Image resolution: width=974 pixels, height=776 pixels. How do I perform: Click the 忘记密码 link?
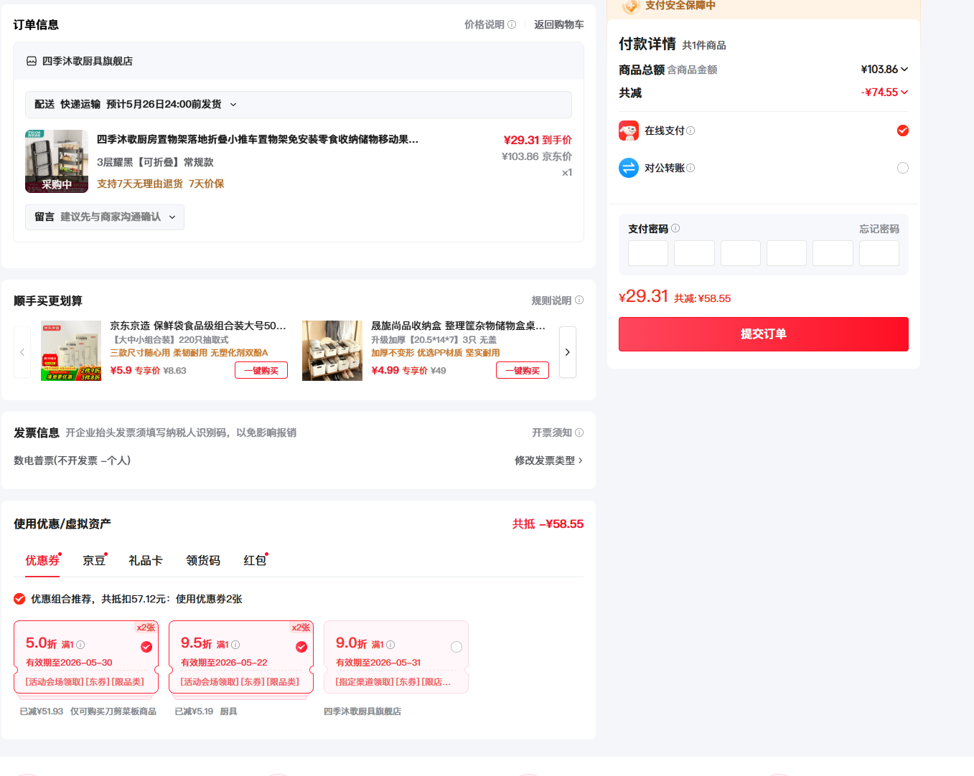click(x=879, y=229)
